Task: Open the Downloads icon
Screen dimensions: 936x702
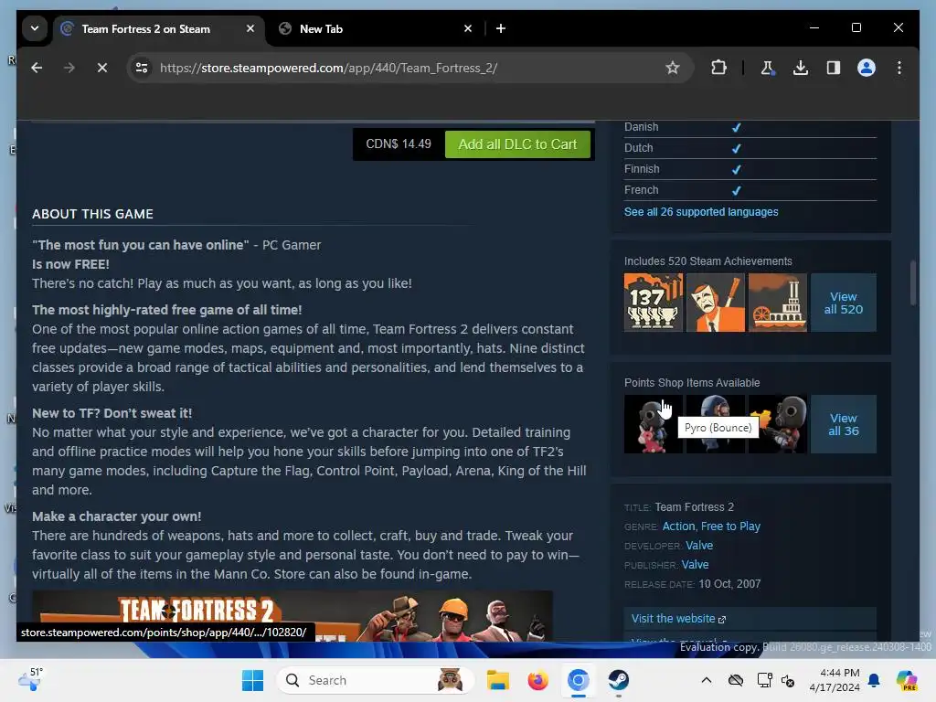Action: pyautogui.click(x=801, y=68)
